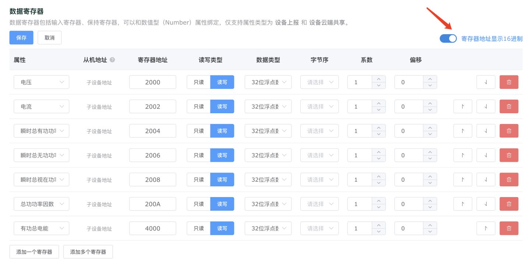530x271 pixels.
Task: Delete the 电压 register row
Action: [509, 82]
